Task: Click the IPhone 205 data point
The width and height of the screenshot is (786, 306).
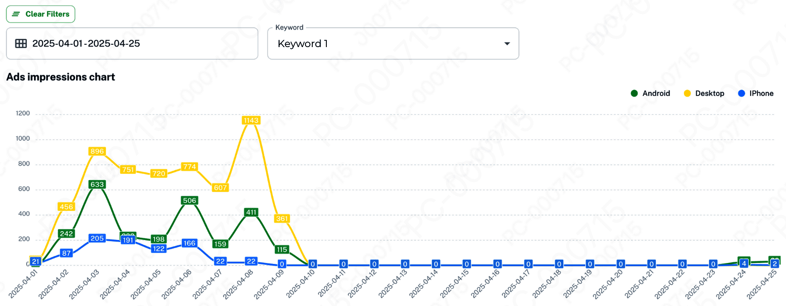Action: pos(97,238)
